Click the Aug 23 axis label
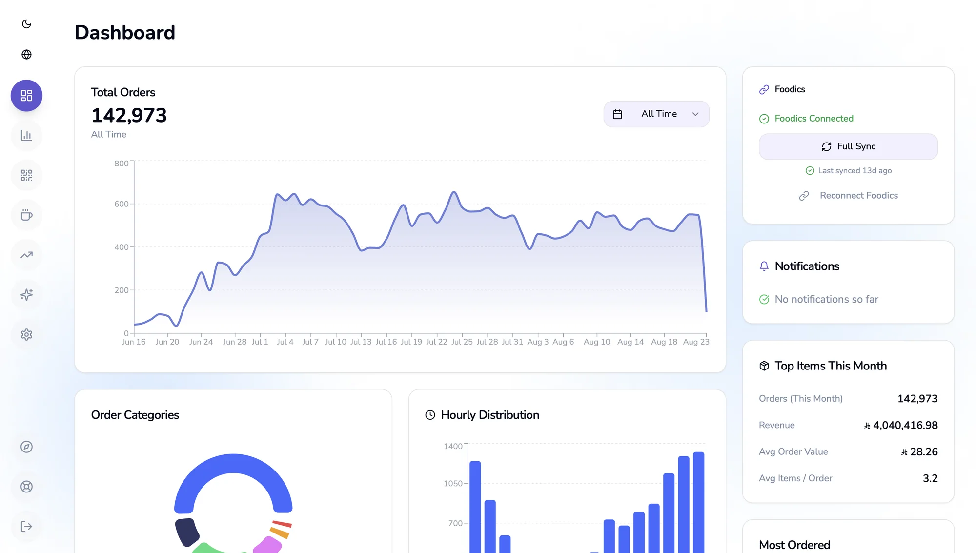This screenshot has height=553, width=976. pos(696,342)
